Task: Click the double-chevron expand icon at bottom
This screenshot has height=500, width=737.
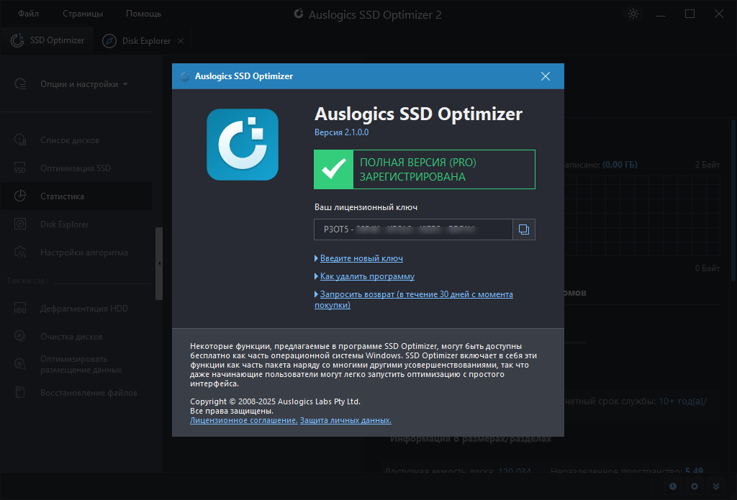Action: [x=716, y=486]
